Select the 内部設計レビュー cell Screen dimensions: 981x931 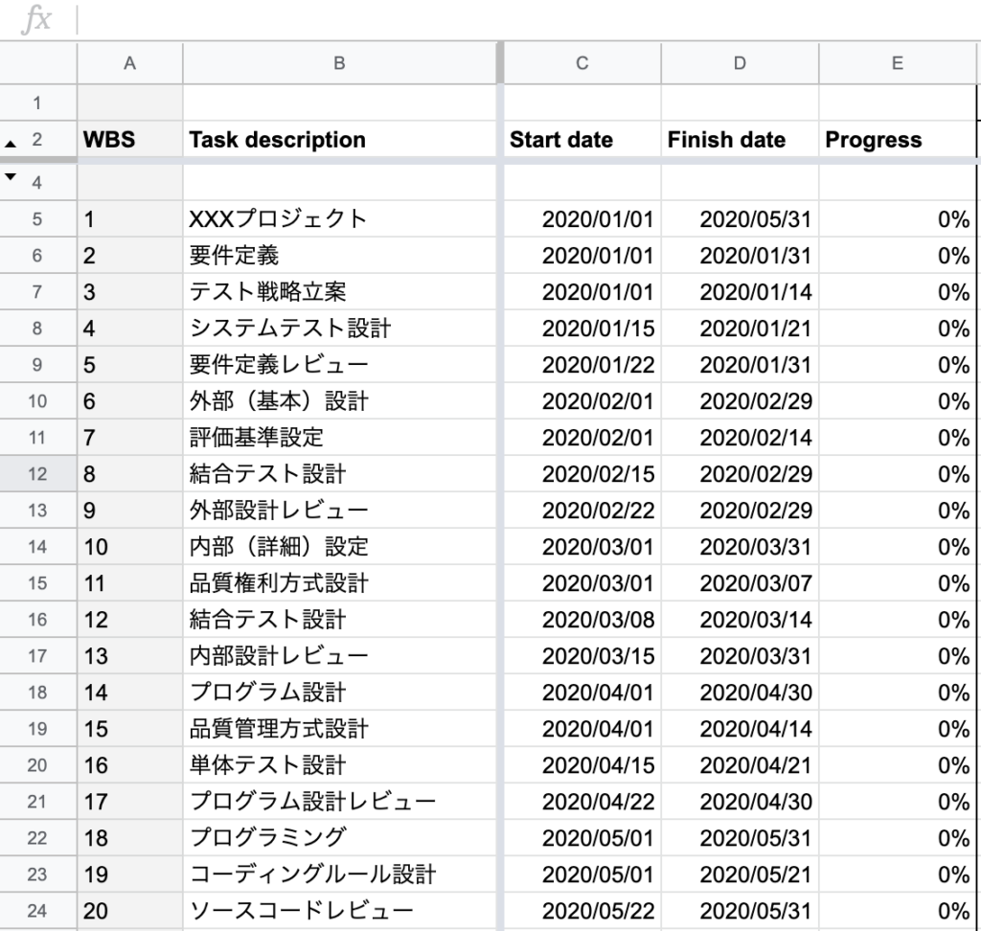pyautogui.click(x=339, y=656)
